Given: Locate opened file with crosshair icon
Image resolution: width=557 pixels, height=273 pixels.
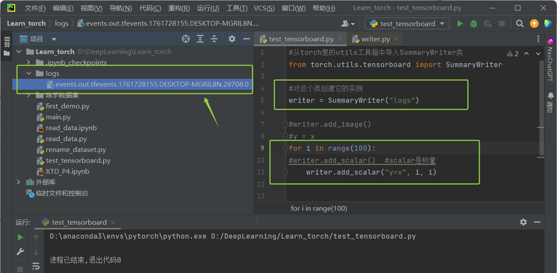Looking at the screenshot, I should (186, 39).
